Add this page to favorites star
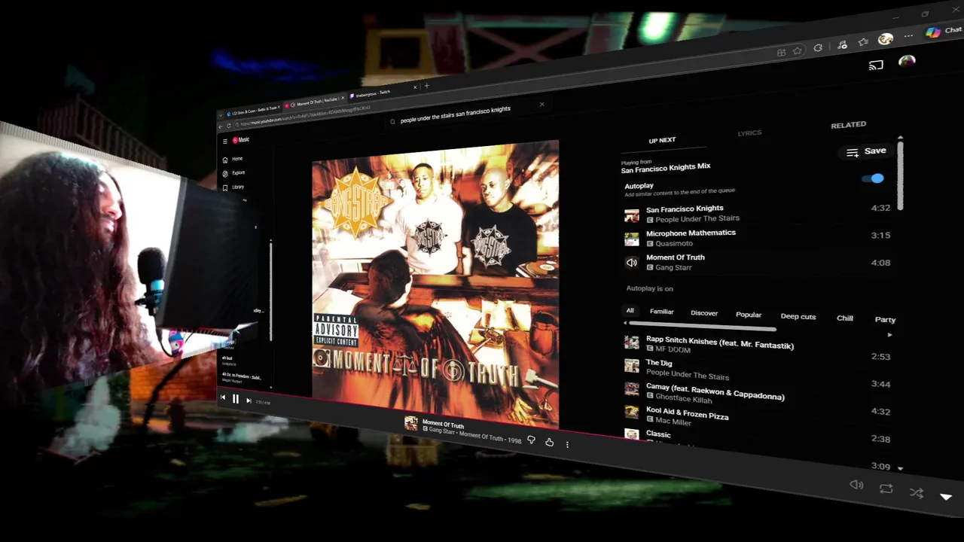The image size is (964, 542). [x=798, y=50]
